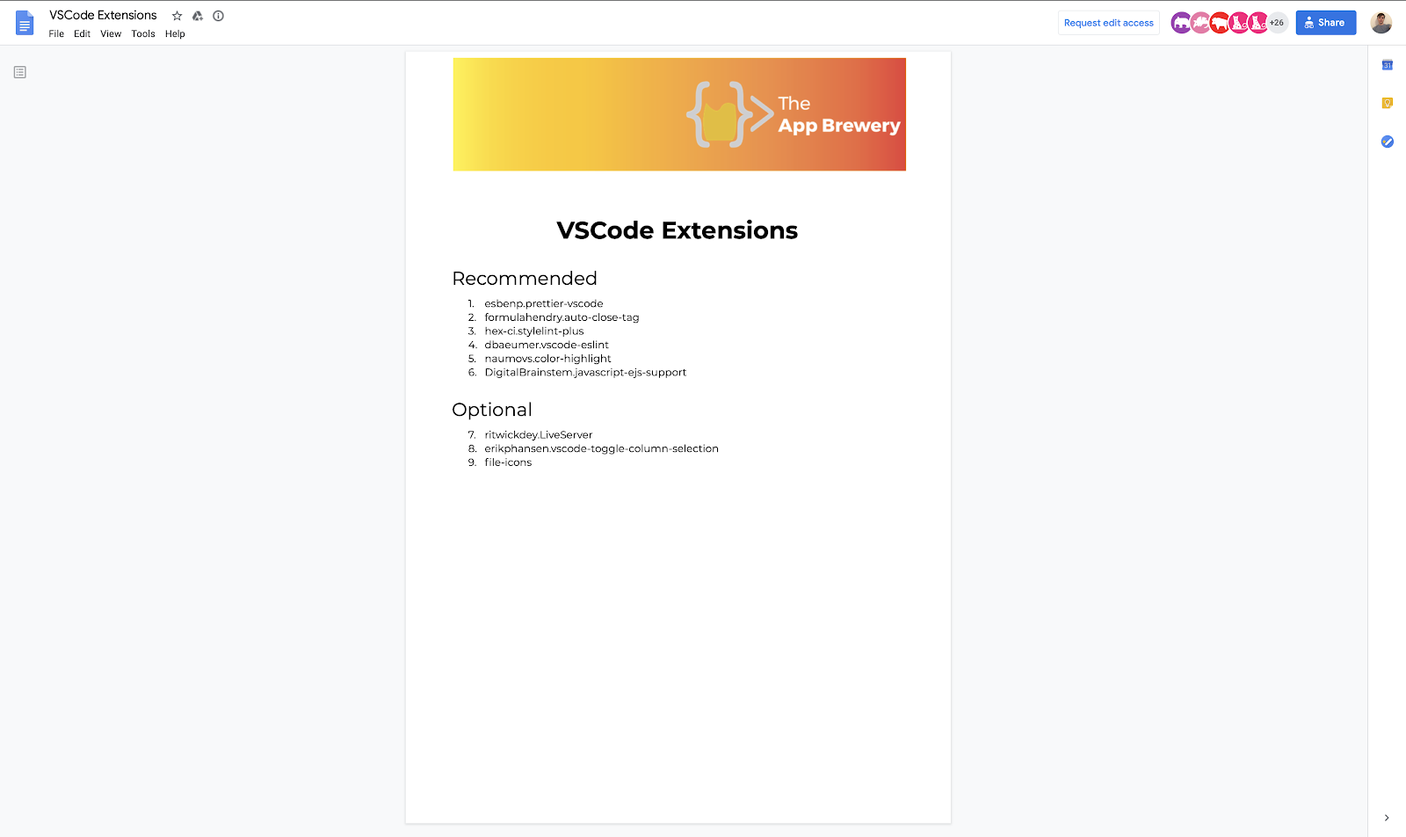The width and height of the screenshot is (1406, 837).
Task: Click the document title VSCode Extensions in the header
Action: pos(103,16)
